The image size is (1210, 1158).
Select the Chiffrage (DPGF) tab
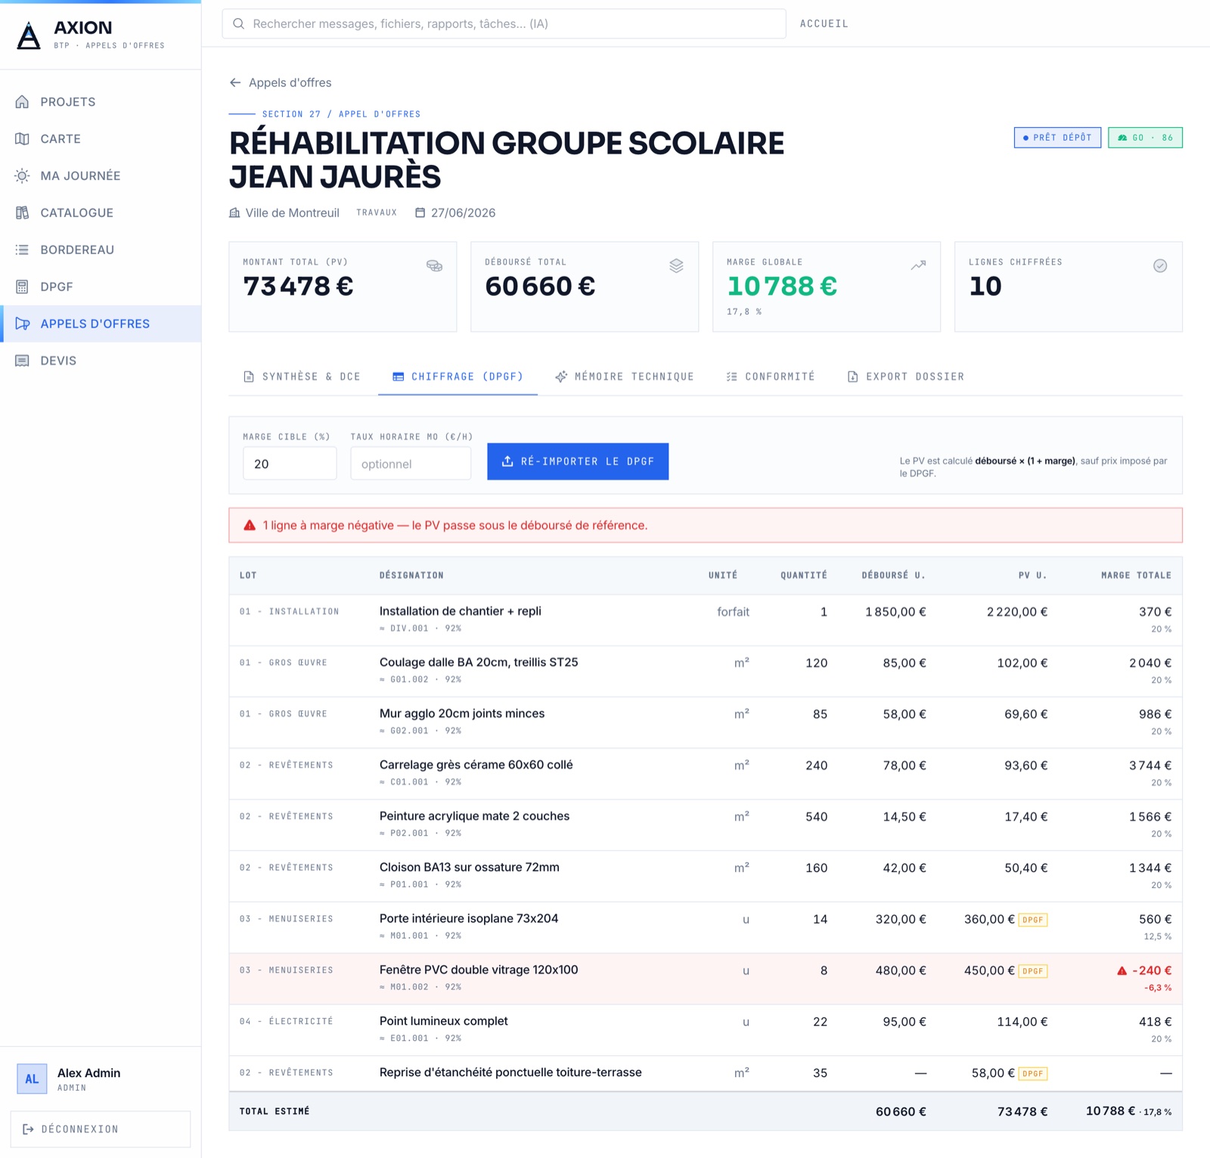[x=458, y=376]
